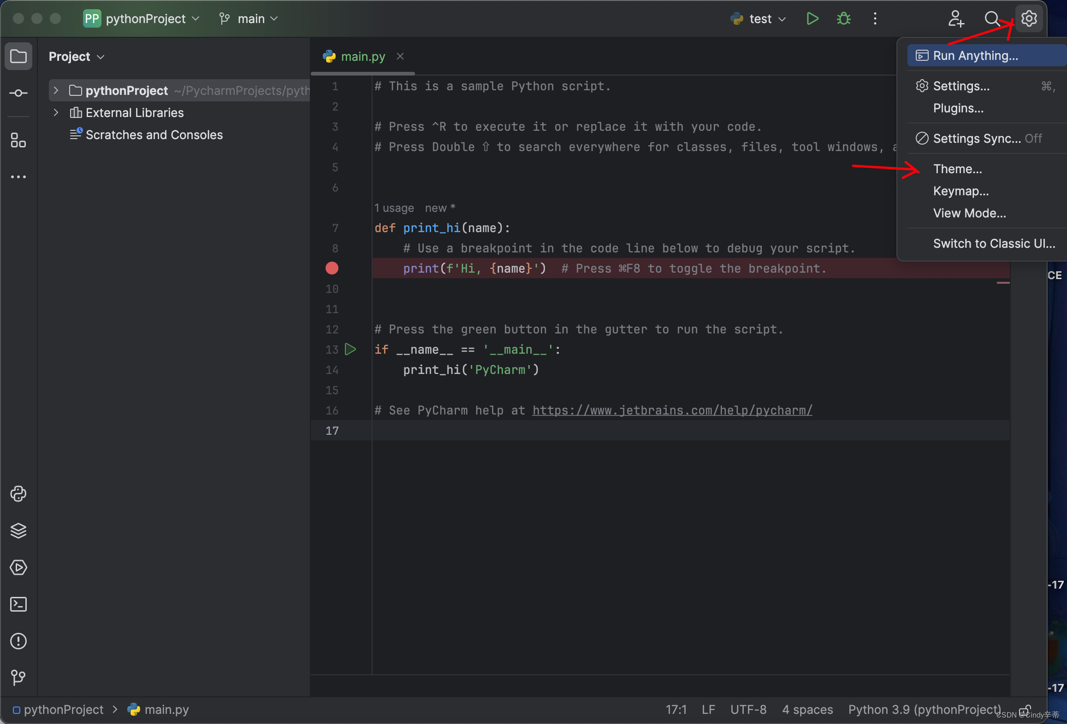Toggle Settings Sync option

click(x=977, y=139)
